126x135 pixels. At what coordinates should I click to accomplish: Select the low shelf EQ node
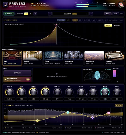coord(37,120)
